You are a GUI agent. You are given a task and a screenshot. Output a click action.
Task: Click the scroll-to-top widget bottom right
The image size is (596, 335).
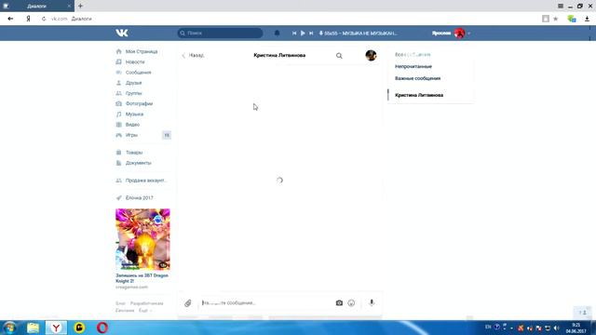pyautogui.click(x=583, y=313)
